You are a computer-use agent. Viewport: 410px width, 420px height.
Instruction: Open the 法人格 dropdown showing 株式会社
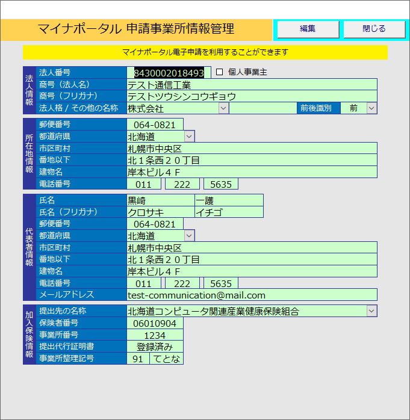click(x=223, y=108)
